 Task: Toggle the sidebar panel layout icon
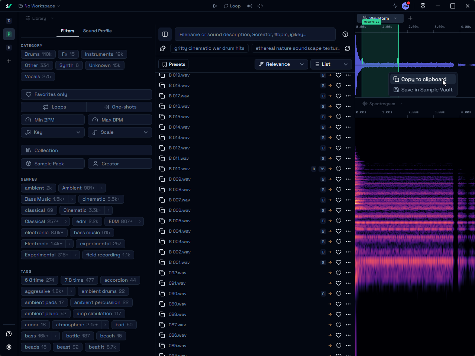(x=165, y=34)
